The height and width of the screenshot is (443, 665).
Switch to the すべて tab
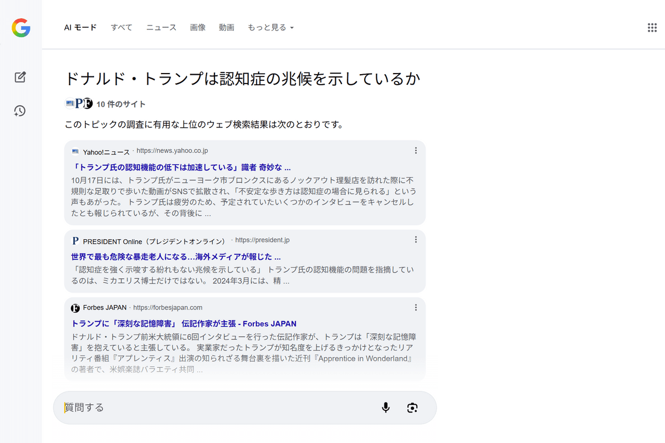pos(121,28)
